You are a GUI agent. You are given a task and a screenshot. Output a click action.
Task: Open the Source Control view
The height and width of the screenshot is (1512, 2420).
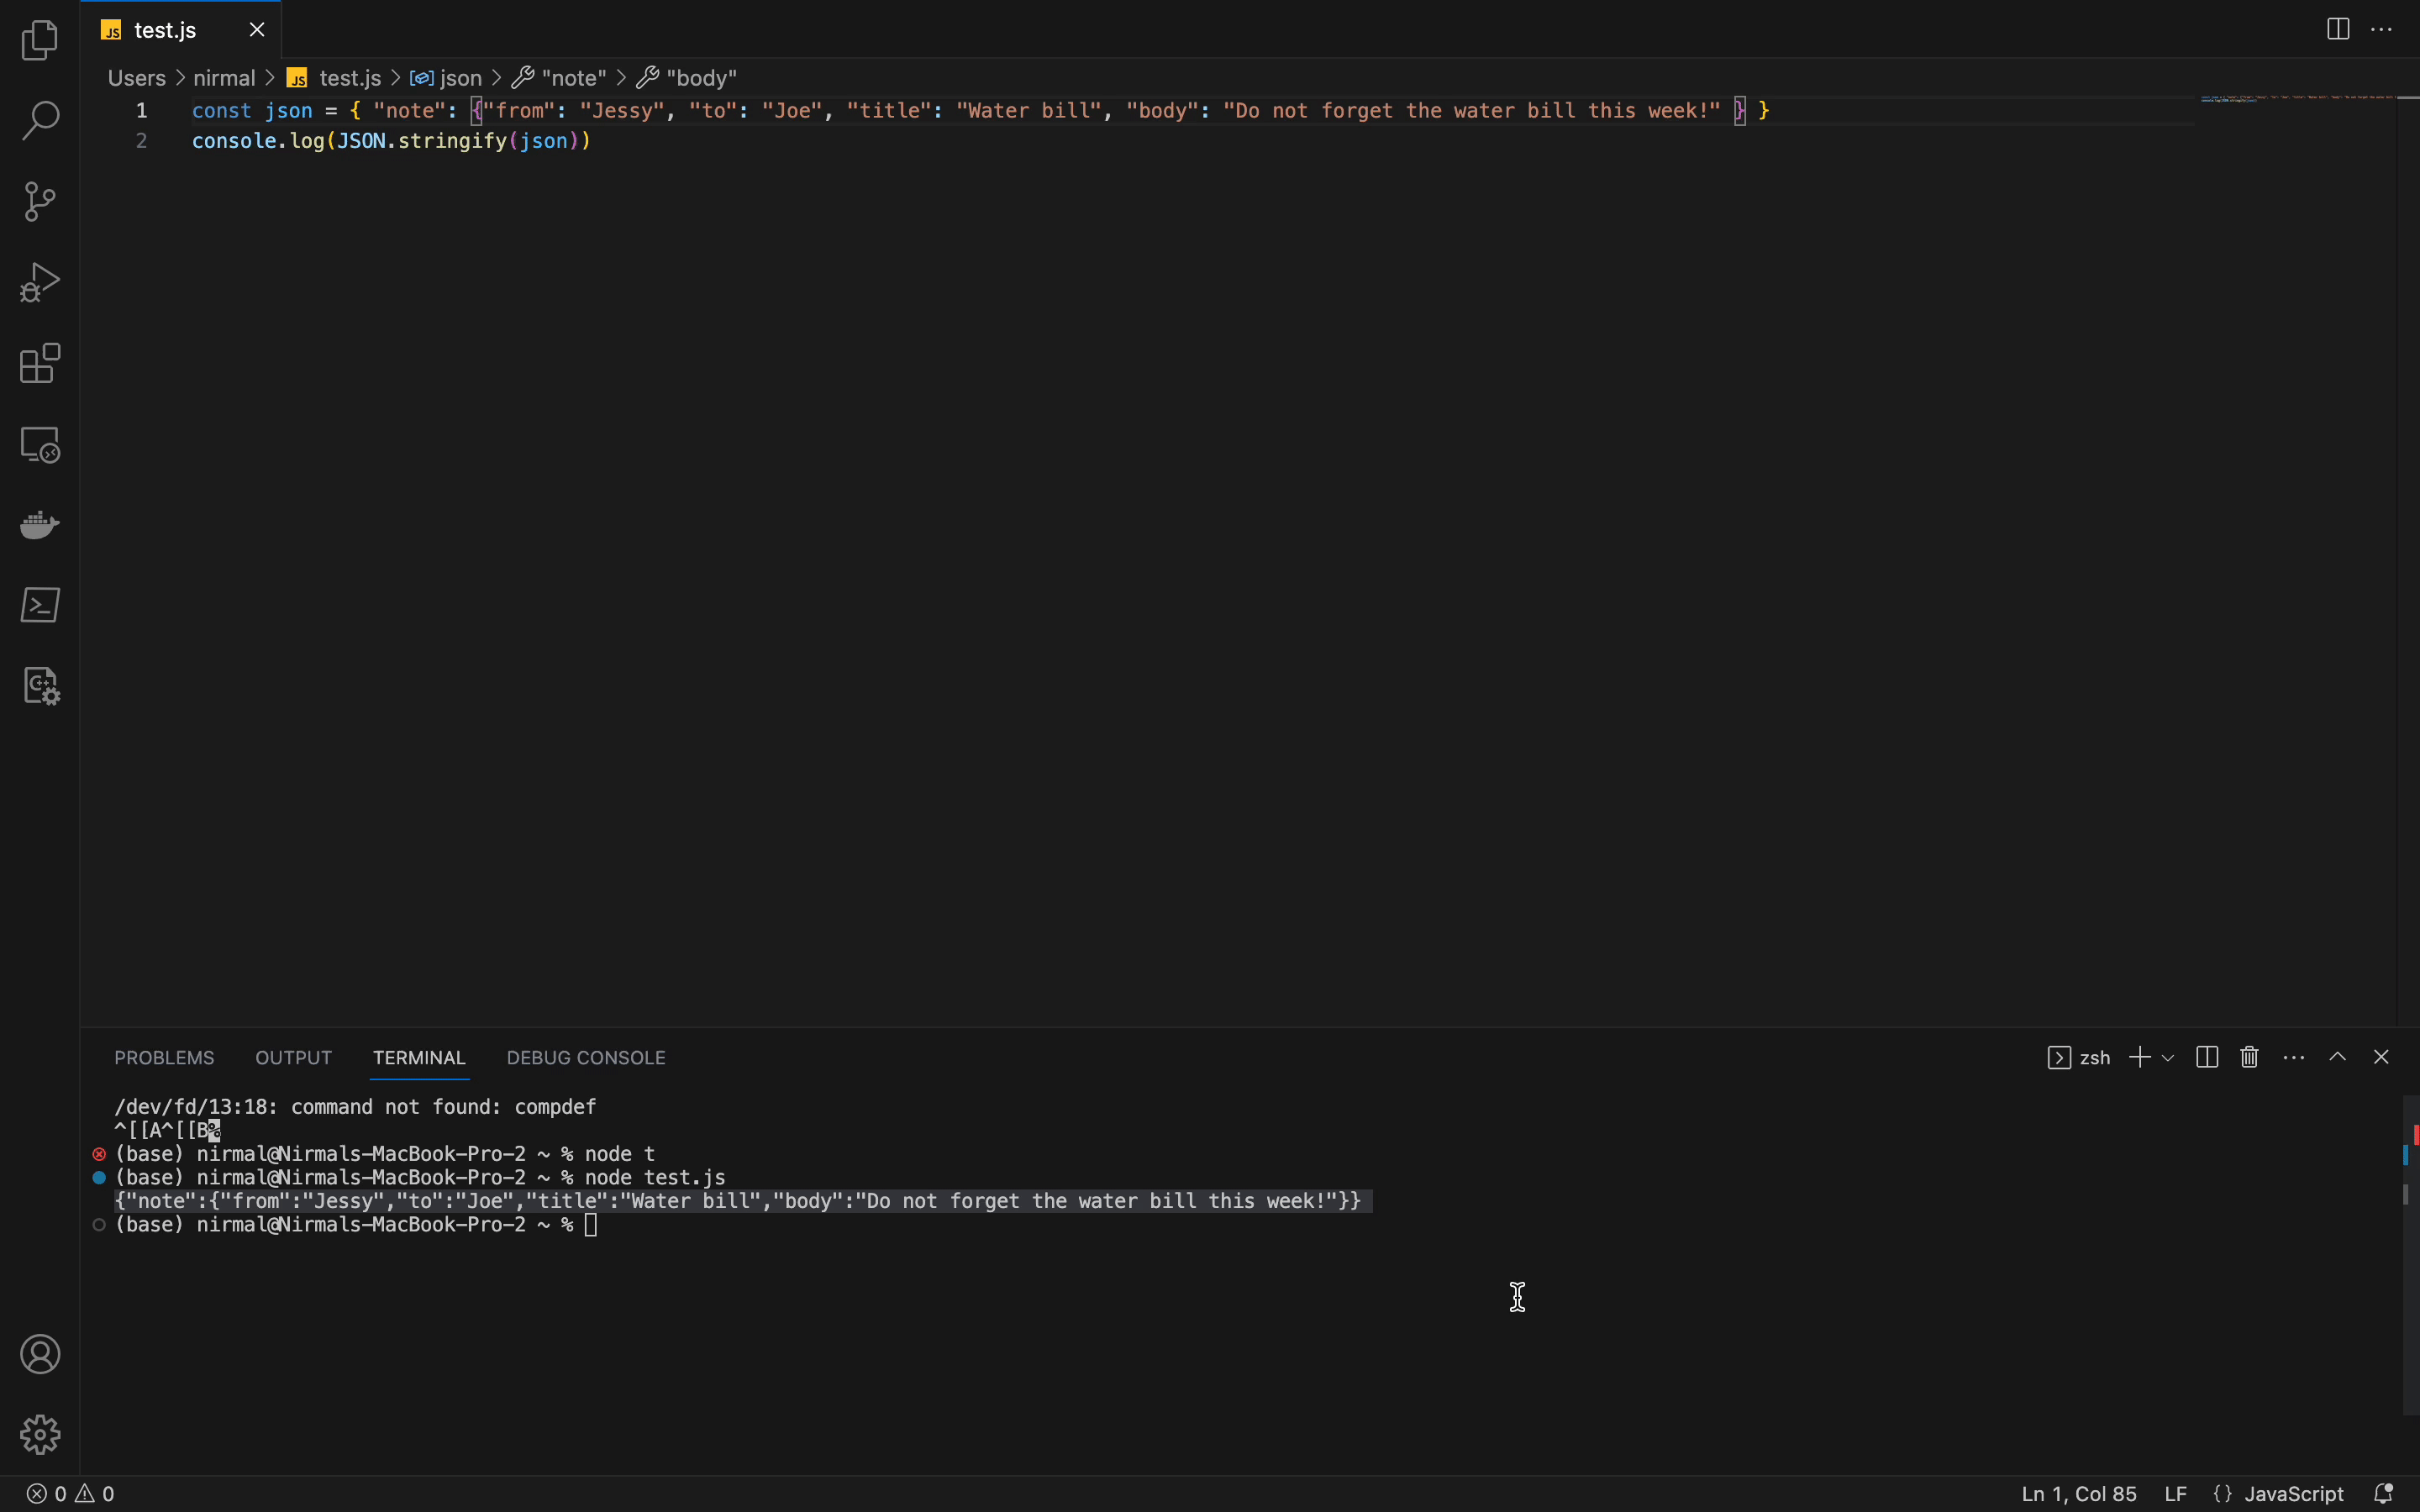pyautogui.click(x=40, y=202)
